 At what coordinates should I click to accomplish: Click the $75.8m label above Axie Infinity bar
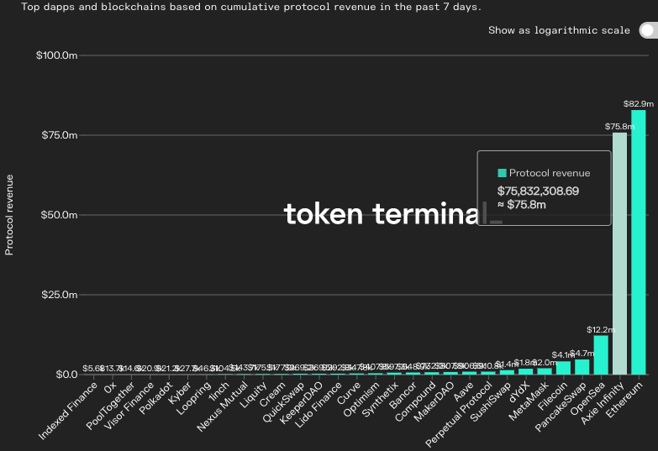619,126
